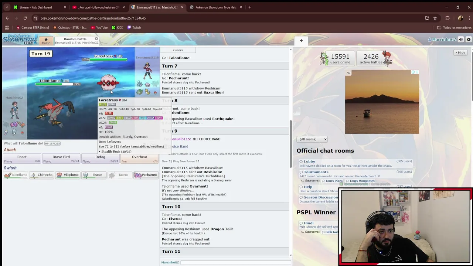
Task: Hide the news panel with Hide button
Action: tap(460, 52)
